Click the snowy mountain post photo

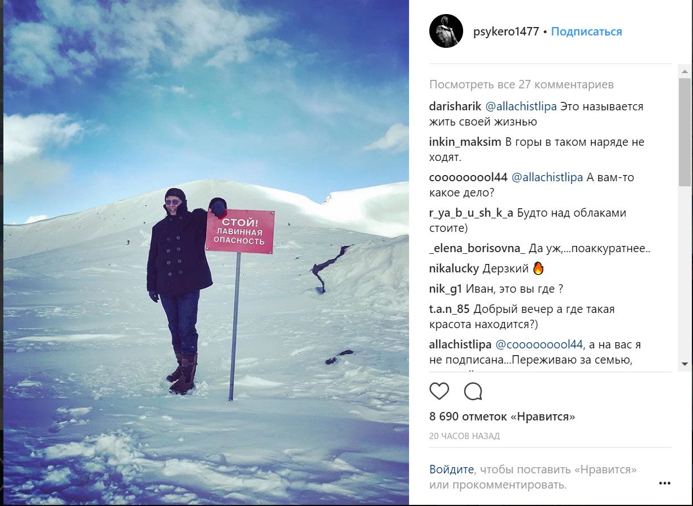tap(206, 252)
